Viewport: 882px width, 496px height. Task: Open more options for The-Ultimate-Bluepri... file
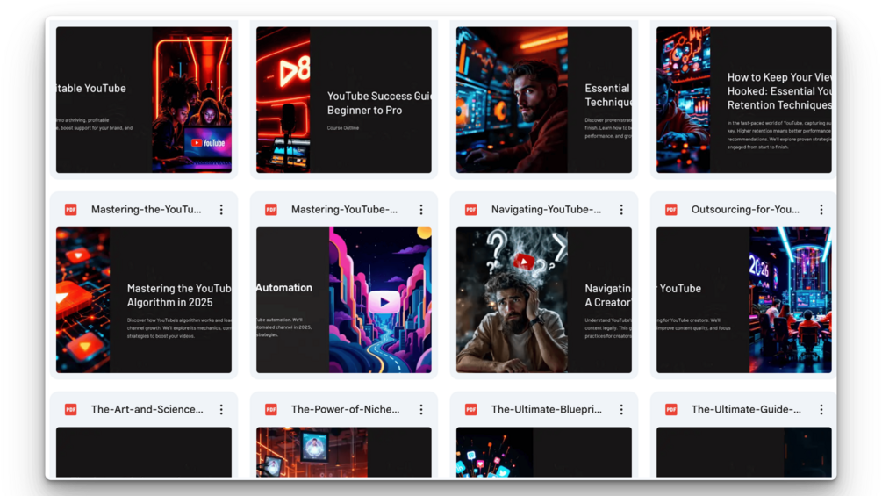pos(621,409)
